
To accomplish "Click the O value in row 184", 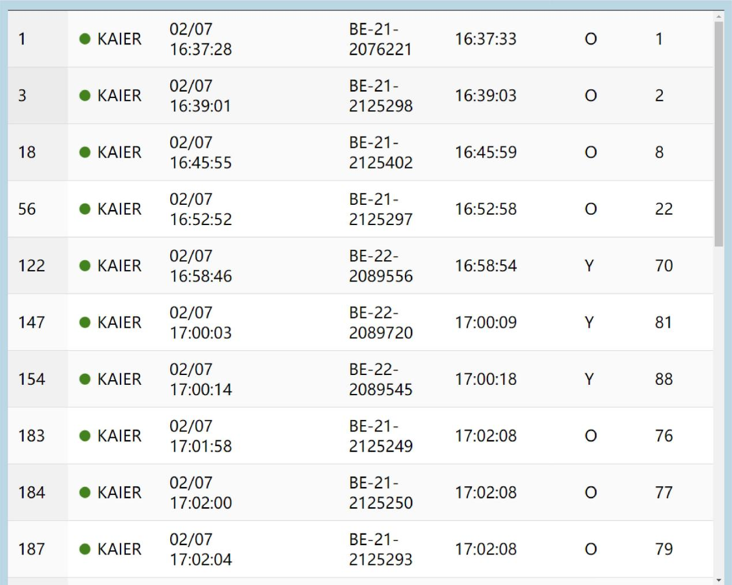I will pos(590,493).
